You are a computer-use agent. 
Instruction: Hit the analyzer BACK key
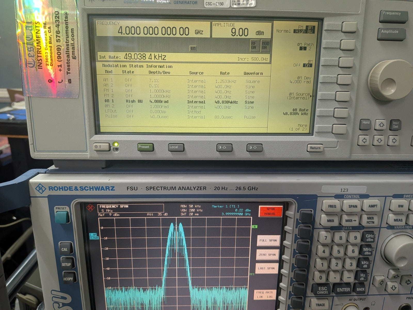(x=360, y=289)
